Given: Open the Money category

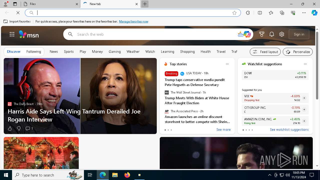Looking at the screenshot, I should (97, 51).
